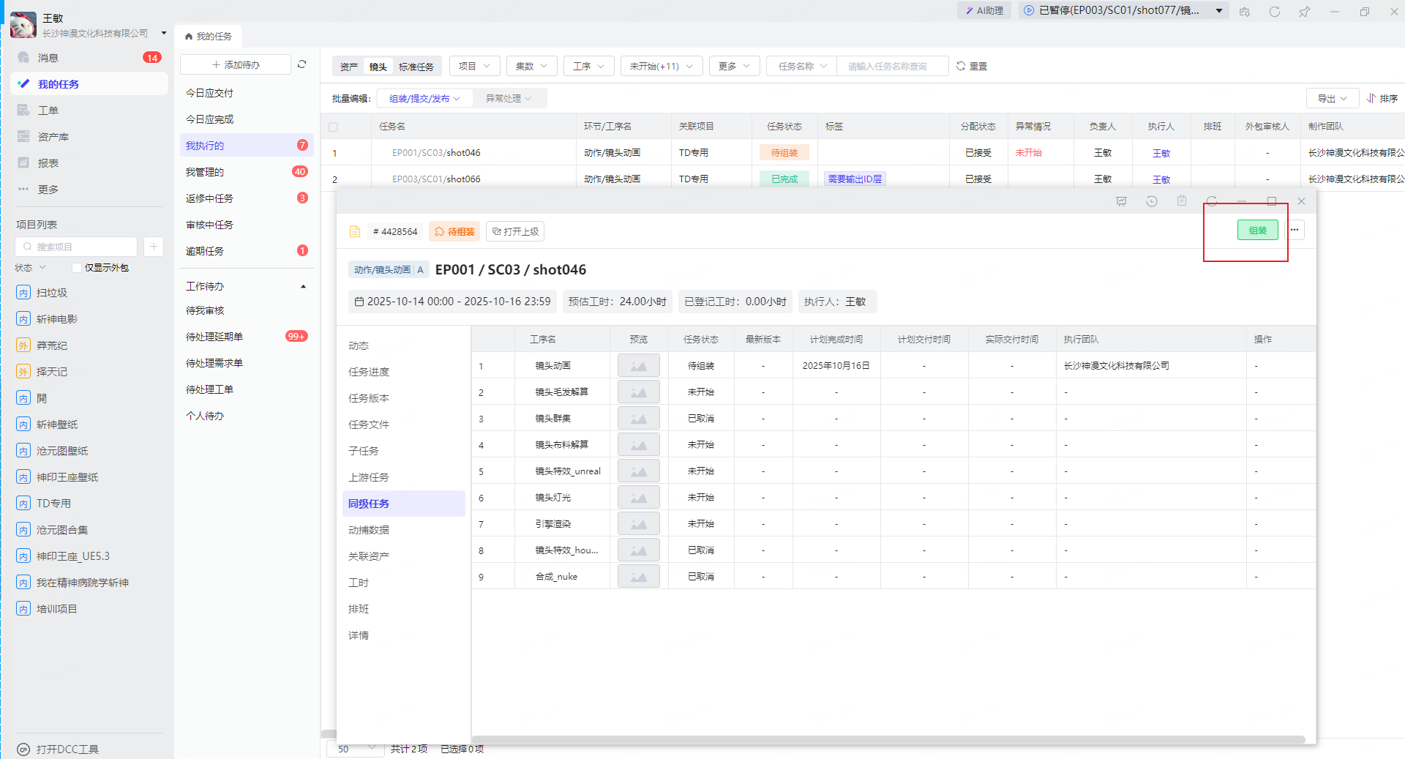Select 我管理的 in task list menu
1405x759 pixels.
tap(205, 172)
